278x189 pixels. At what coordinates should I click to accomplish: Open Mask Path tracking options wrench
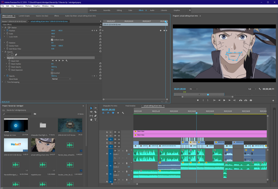(66, 61)
